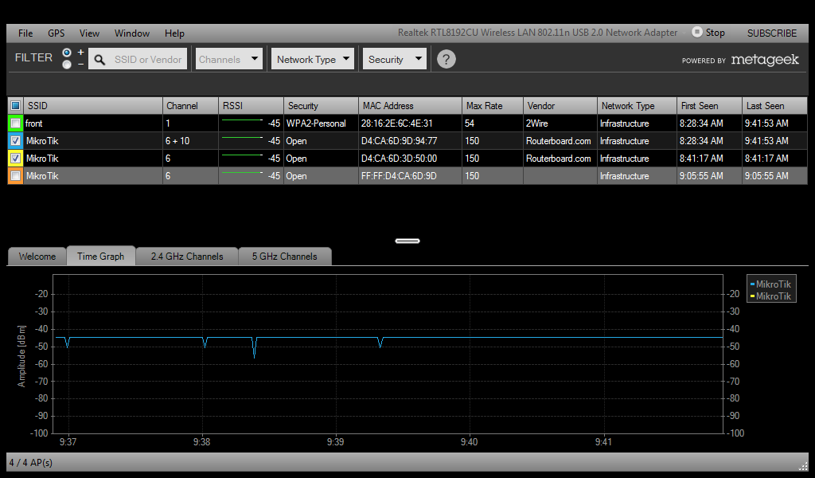815x478 pixels.
Task: Switch to the Time Graph tab
Action: click(x=101, y=256)
